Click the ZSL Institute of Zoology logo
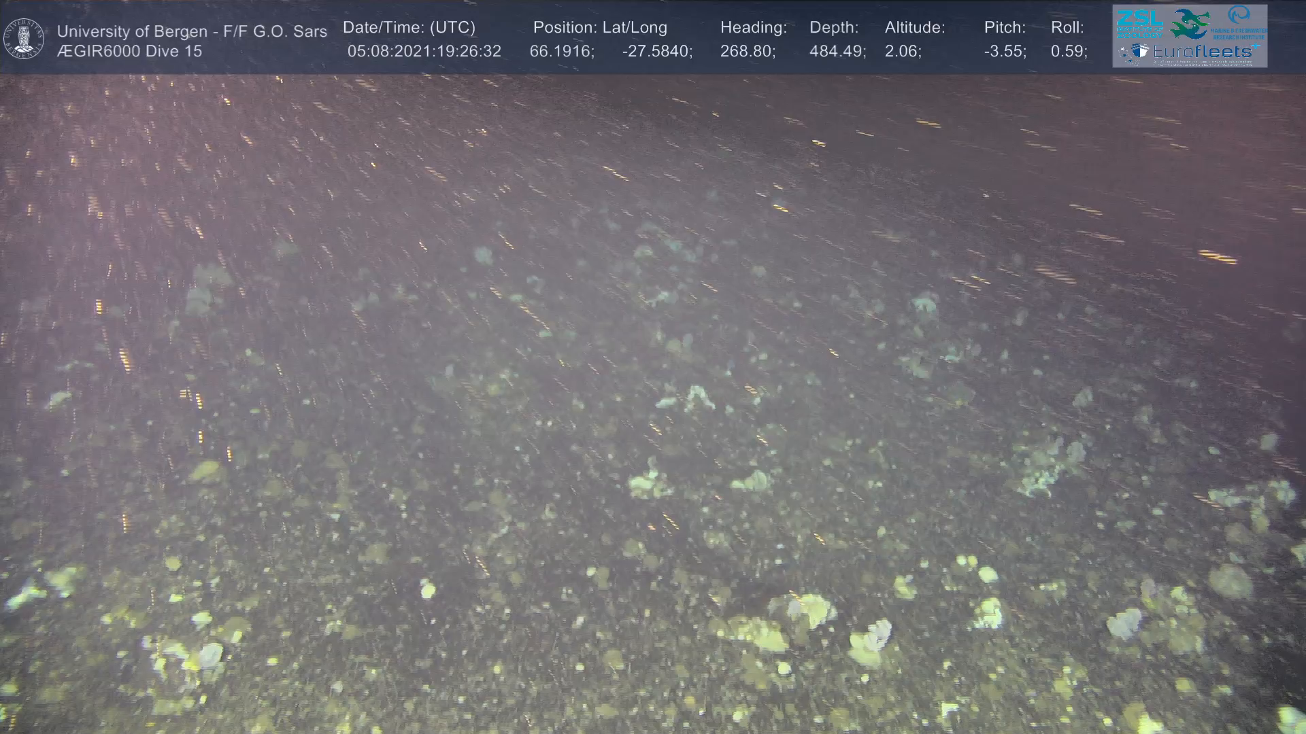 click(x=1139, y=22)
